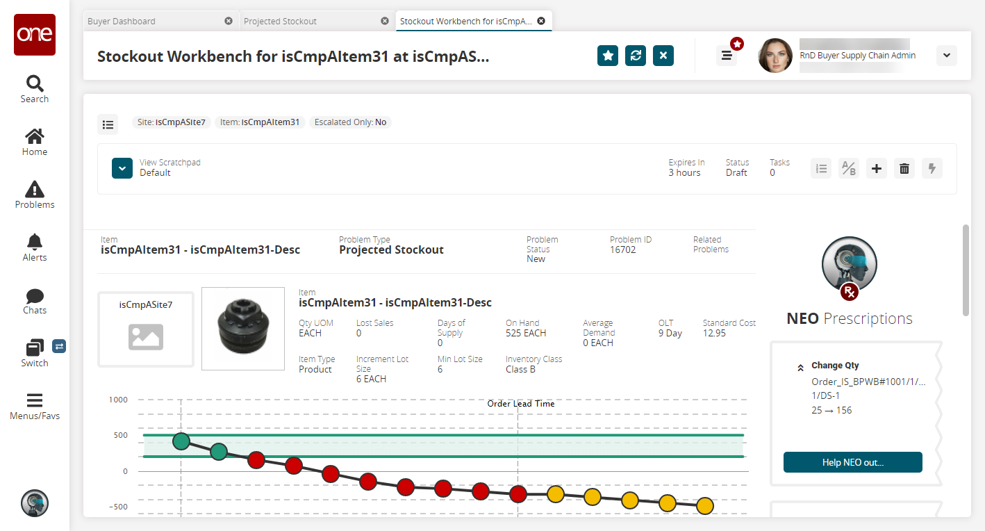Close the Stockout Workbench tab

[541, 21]
